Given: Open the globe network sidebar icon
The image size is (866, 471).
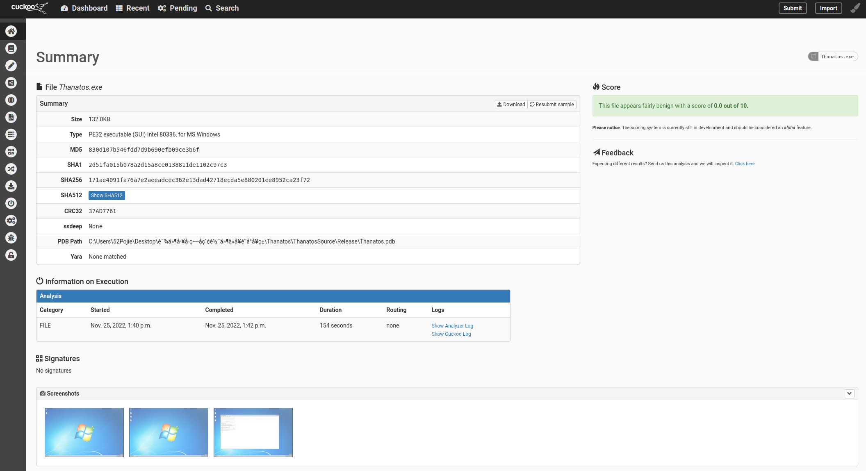Looking at the screenshot, I should (x=11, y=100).
